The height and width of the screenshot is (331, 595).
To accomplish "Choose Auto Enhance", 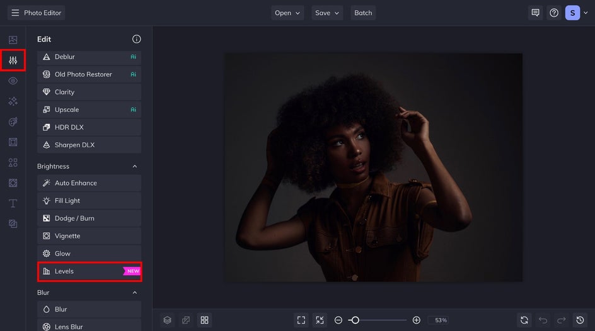I will [x=89, y=183].
